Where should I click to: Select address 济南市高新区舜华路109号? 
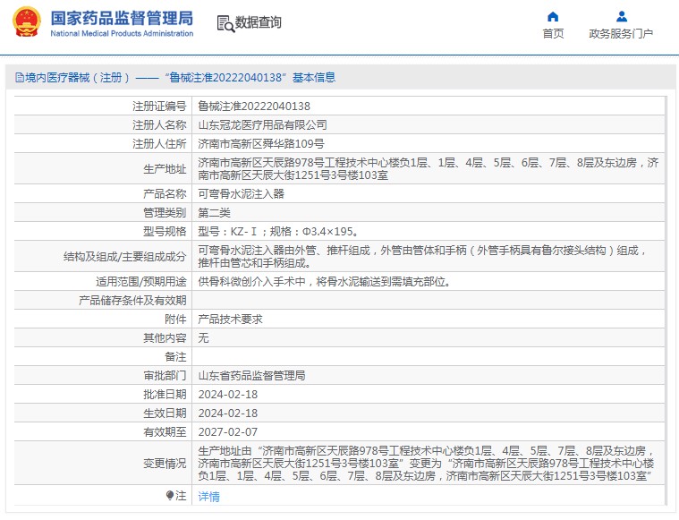tap(261, 143)
